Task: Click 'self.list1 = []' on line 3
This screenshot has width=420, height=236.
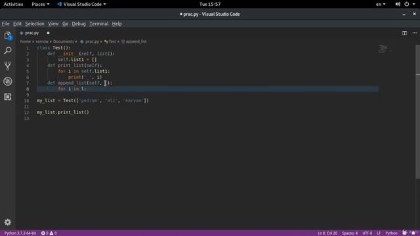Action: pyautogui.click(x=77, y=60)
